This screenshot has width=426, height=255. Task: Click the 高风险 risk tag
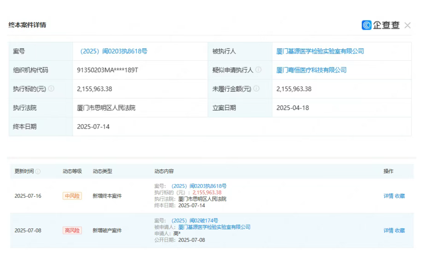click(x=72, y=231)
